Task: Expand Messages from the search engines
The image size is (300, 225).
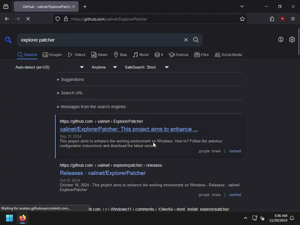Action: (91, 107)
